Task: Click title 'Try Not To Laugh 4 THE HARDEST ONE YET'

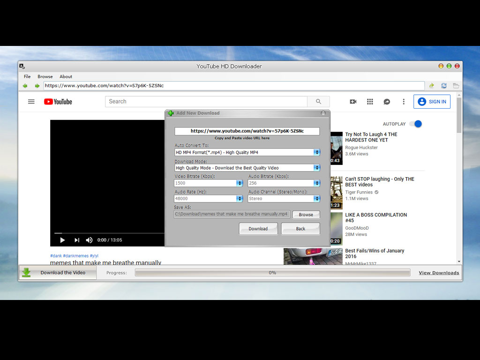Action: click(x=371, y=137)
